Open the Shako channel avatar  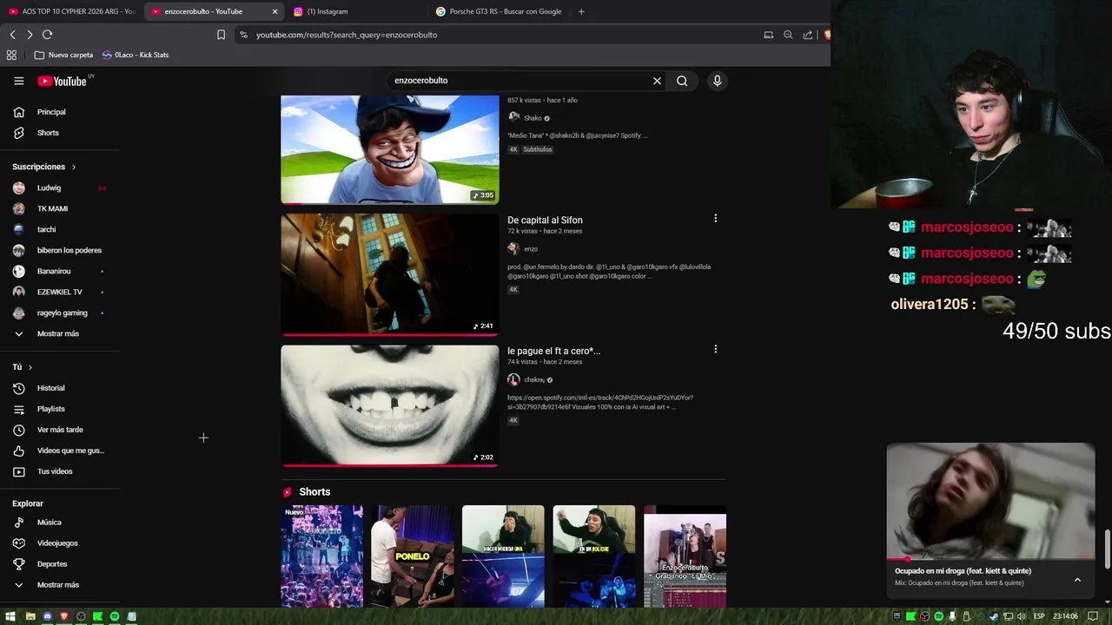coord(513,118)
